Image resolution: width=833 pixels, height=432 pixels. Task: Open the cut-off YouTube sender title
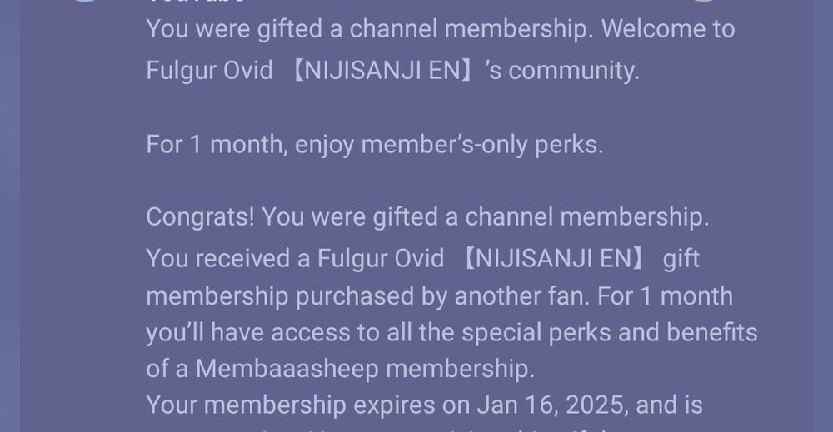click(195, 2)
